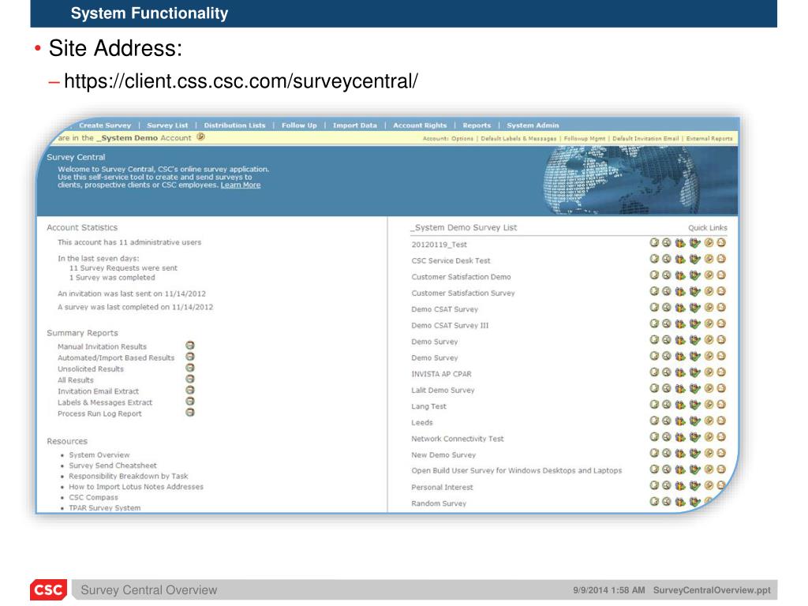
Task: Click last quick link icon for New Demo Survey
Action: [x=721, y=453]
